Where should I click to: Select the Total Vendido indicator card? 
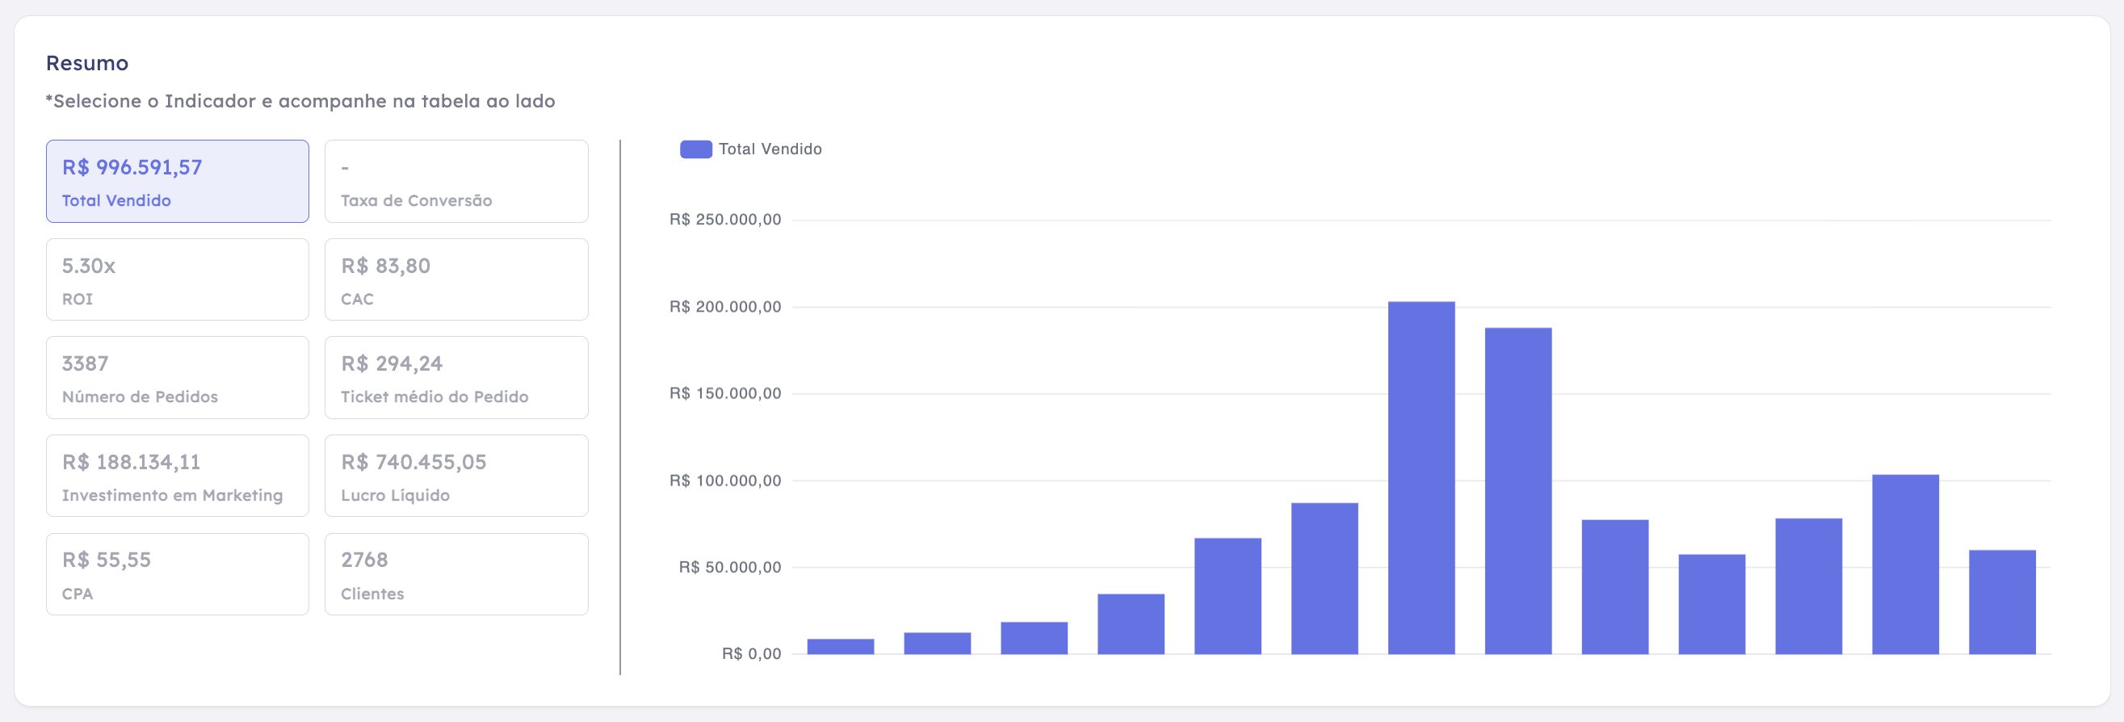point(178,182)
